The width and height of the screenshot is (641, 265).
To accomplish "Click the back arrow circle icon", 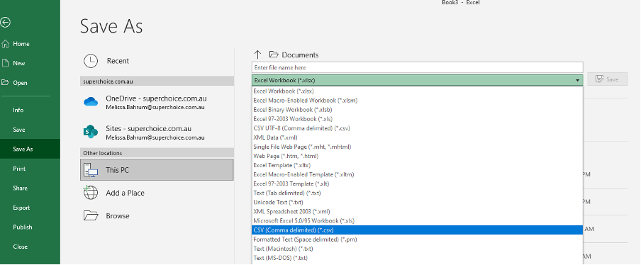I will pyautogui.click(x=4, y=23).
